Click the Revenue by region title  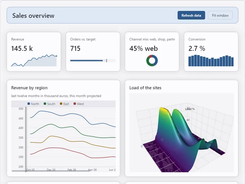(x=29, y=88)
